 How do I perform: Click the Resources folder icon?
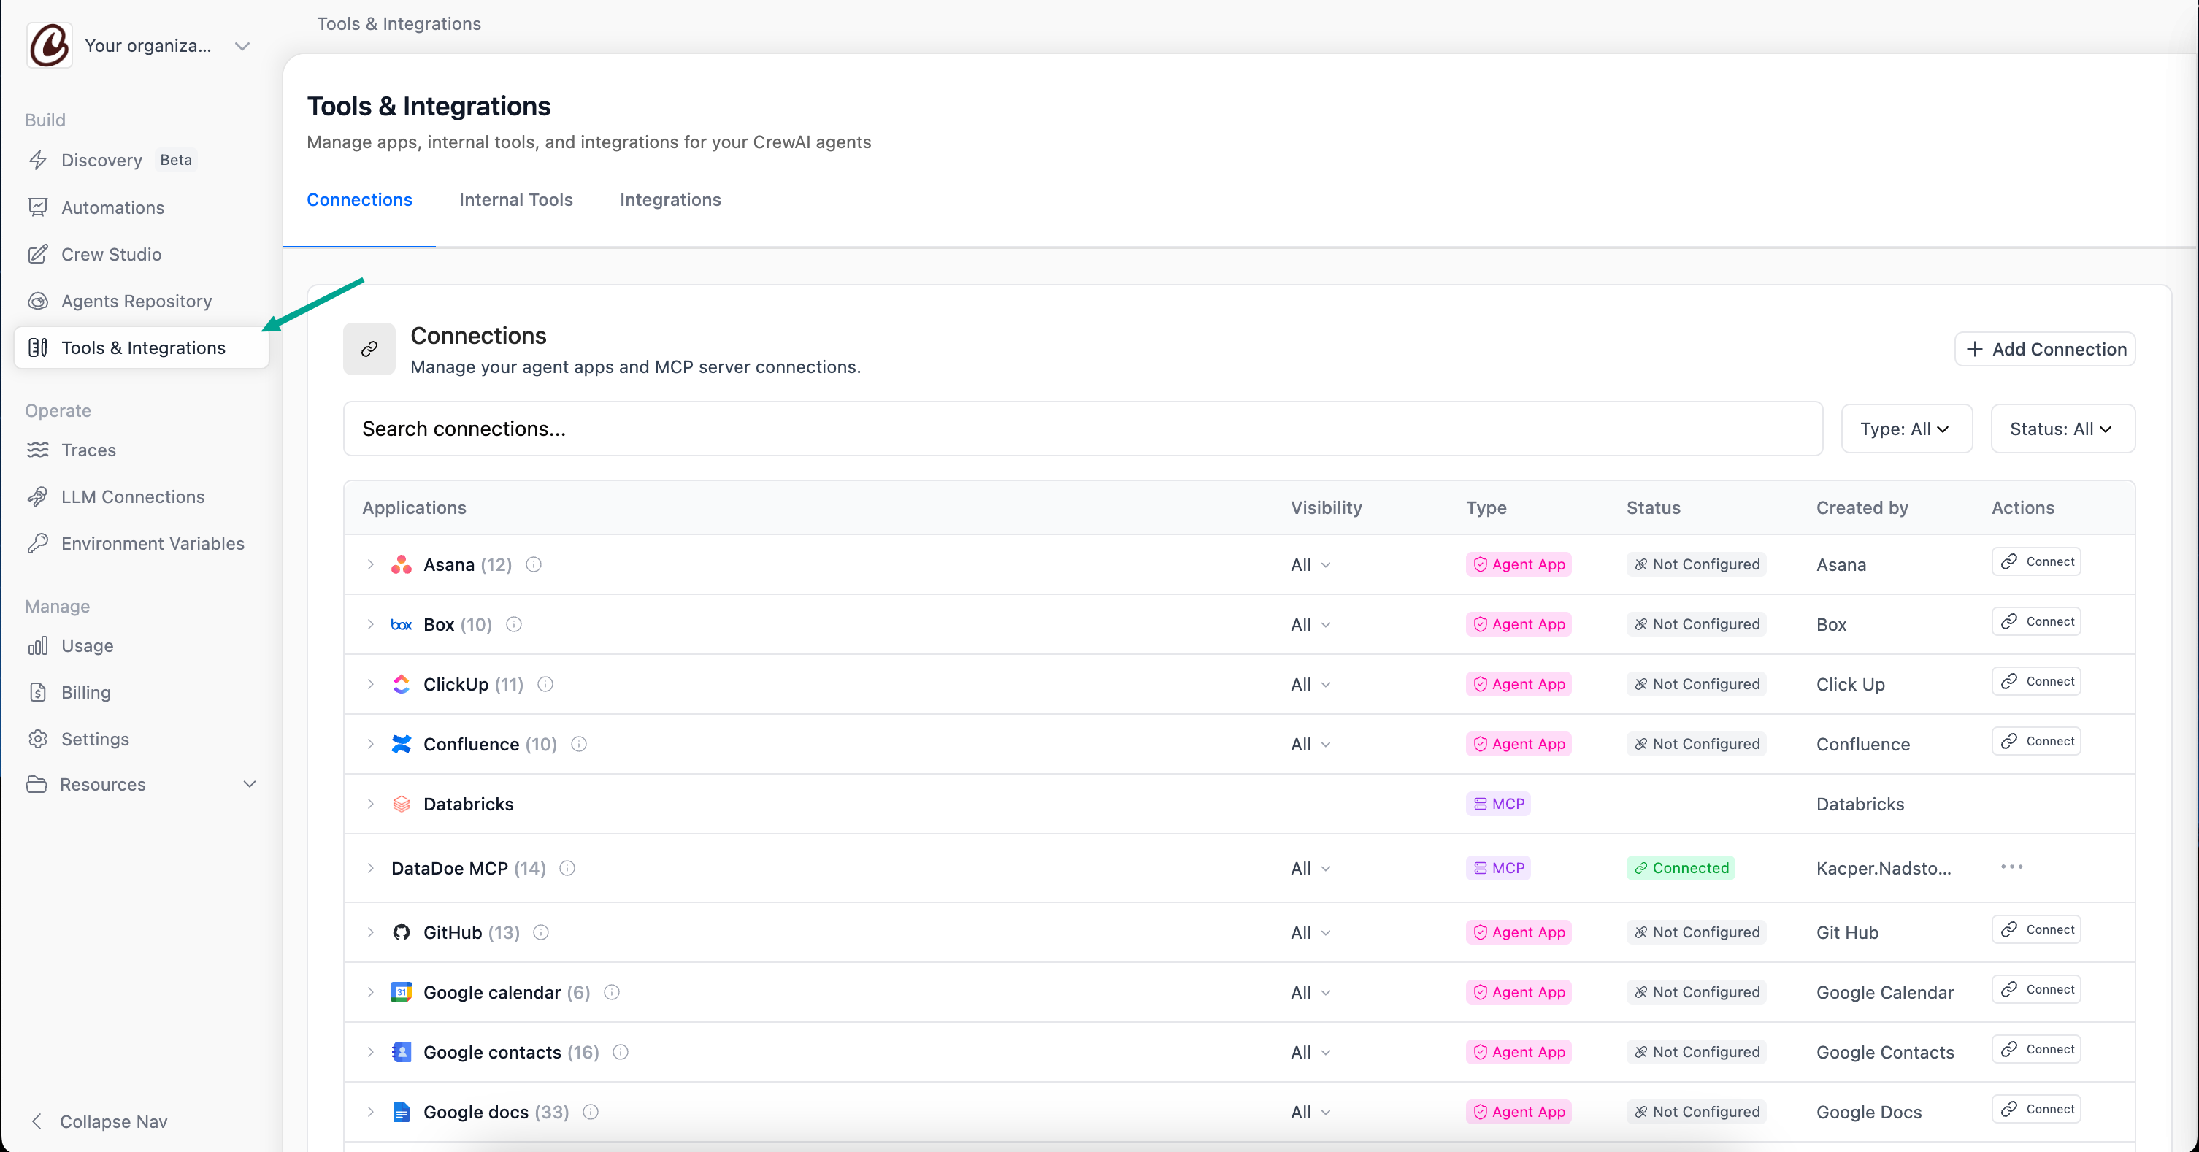(x=37, y=784)
